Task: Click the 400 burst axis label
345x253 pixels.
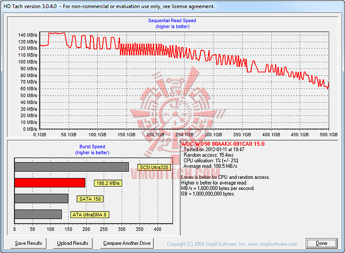Action: click(x=158, y=229)
